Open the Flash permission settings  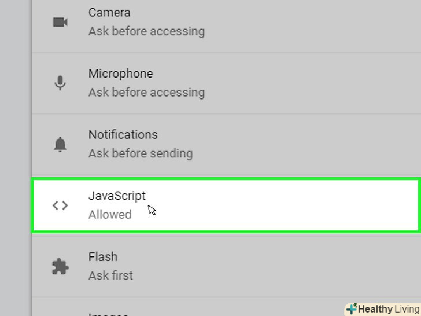point(103,256)
